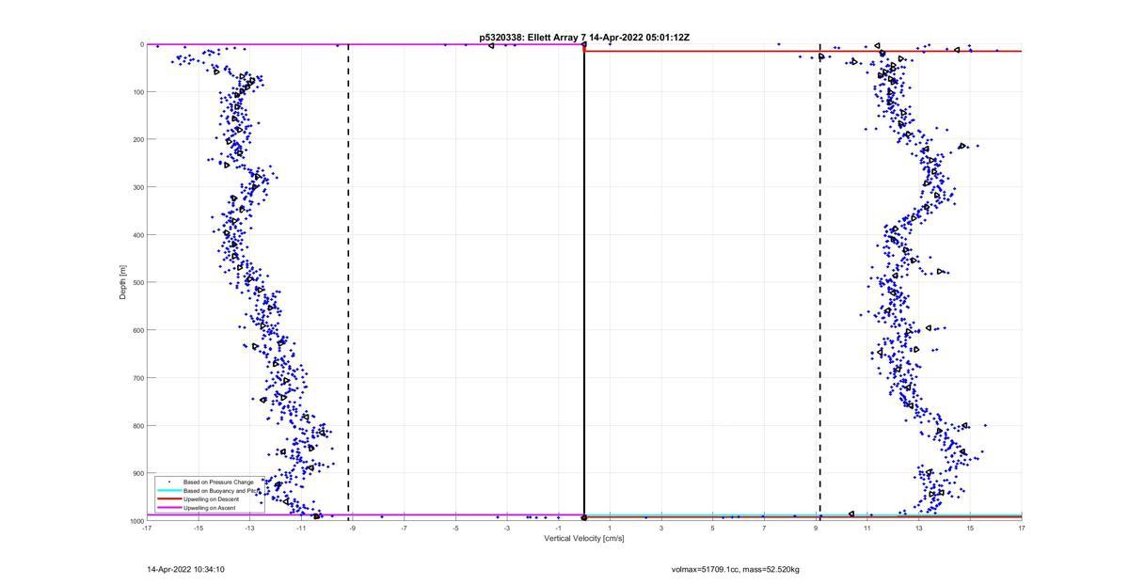
Task: Click the depth tick label '800'
Action: tap(137, 425)
